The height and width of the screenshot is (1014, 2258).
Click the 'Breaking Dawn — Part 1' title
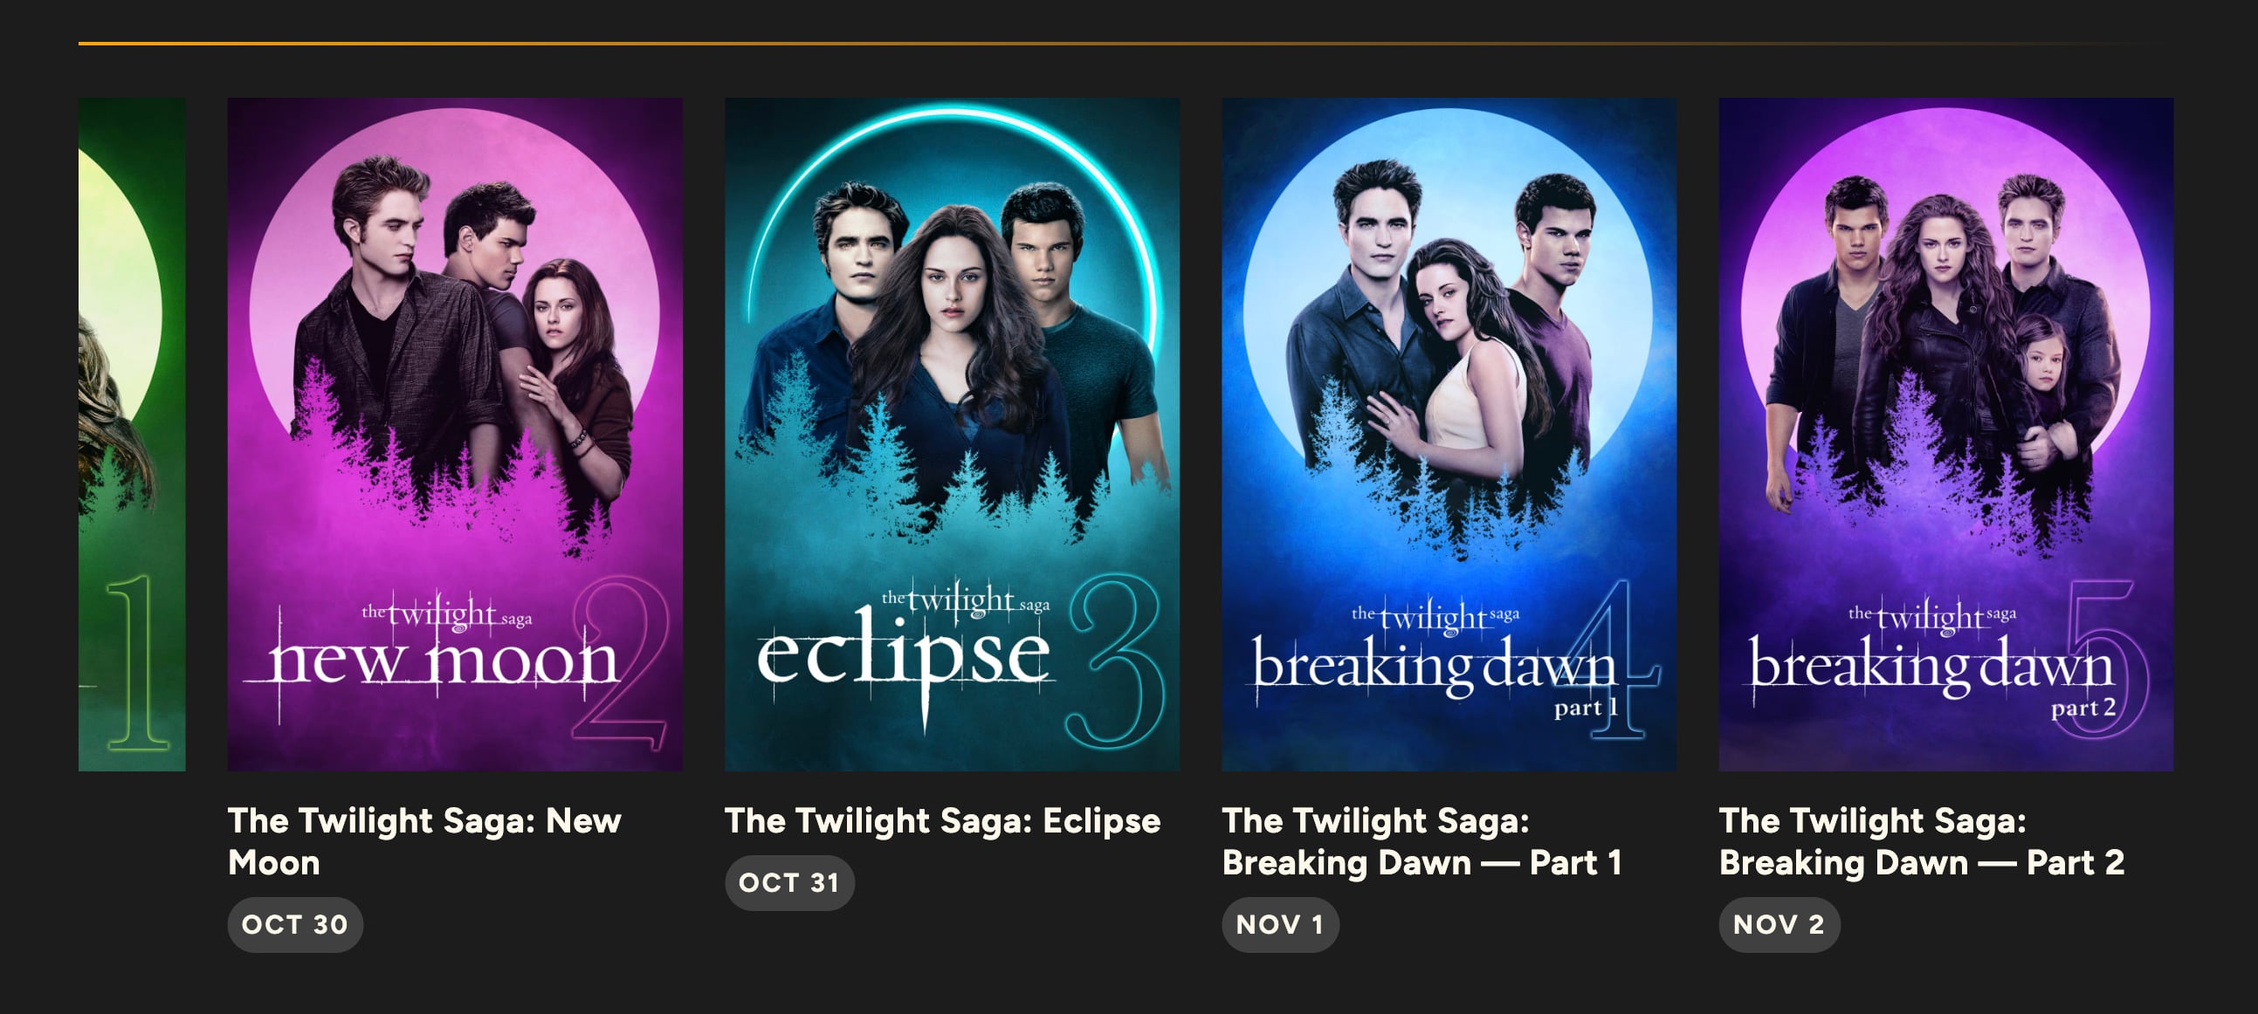(x=1421, y=840)
